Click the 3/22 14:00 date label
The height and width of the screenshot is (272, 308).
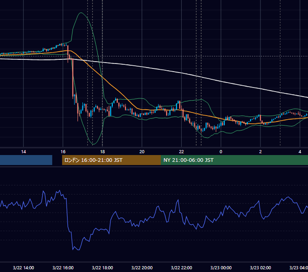point(24,267)
